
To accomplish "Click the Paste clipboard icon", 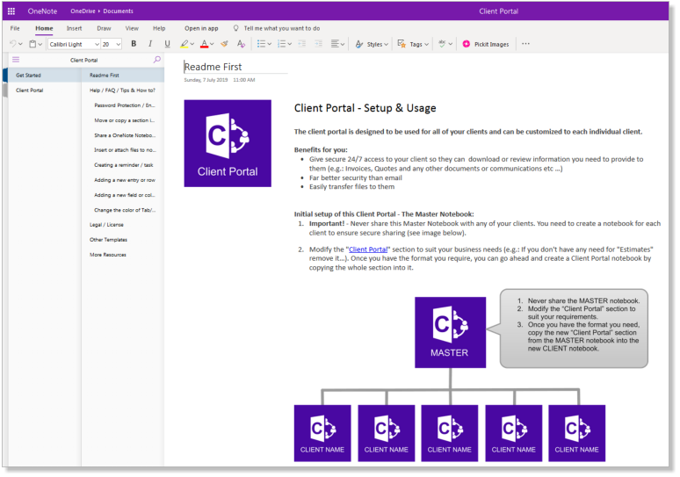I will 33,44.
